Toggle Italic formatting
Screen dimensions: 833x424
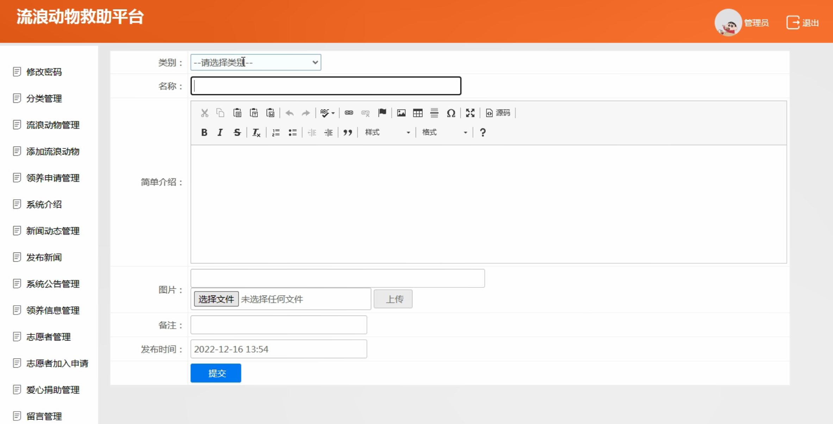(220, 132)
